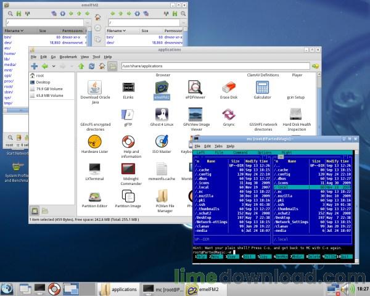
Task: Click the home icon between emelFM2 panes
Action: click(97, 17)
